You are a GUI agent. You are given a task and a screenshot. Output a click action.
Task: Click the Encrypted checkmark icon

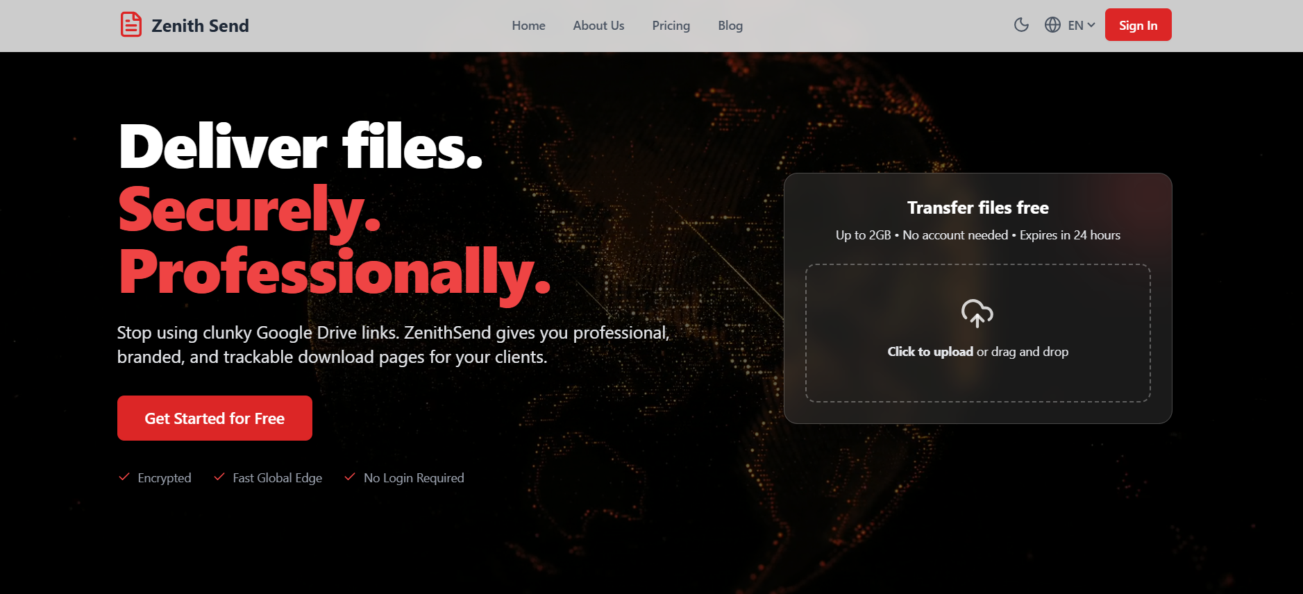pyautogui.click(x=124, y=477)
